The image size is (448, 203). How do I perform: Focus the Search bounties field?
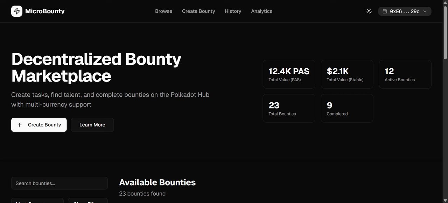tap(59, 183)
